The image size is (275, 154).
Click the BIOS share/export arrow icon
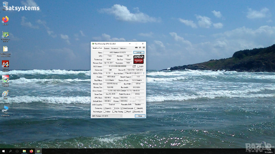[x=134, y=66]
